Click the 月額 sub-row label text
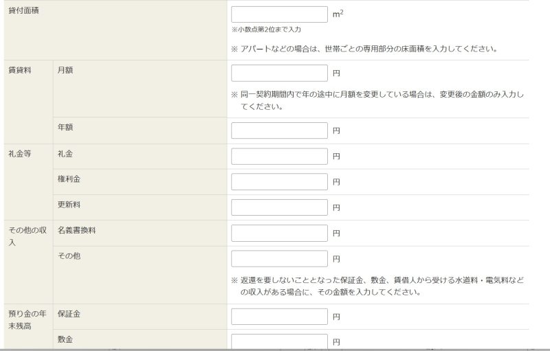550x351 pixels. tap(65, 70)
